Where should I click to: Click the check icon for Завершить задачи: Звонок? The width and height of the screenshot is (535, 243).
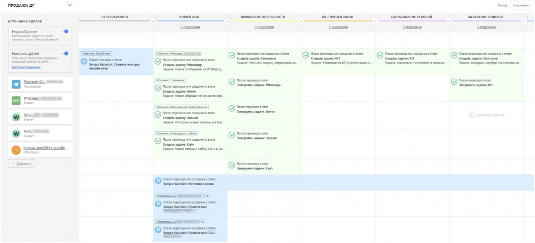(x=232, y=135)
